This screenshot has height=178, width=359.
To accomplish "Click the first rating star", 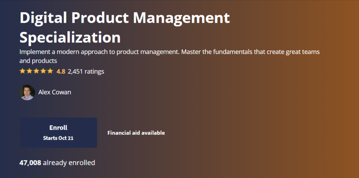I will point(23,71).
